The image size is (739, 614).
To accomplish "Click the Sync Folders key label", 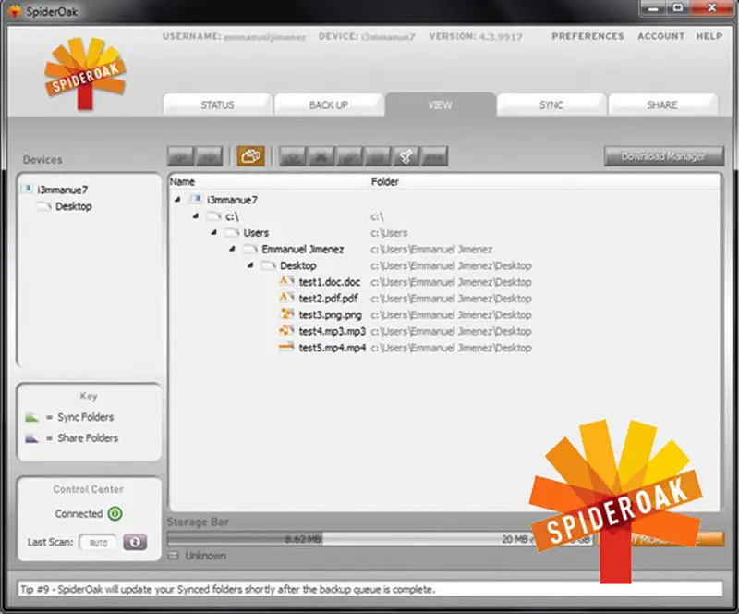I will point(85,417).
